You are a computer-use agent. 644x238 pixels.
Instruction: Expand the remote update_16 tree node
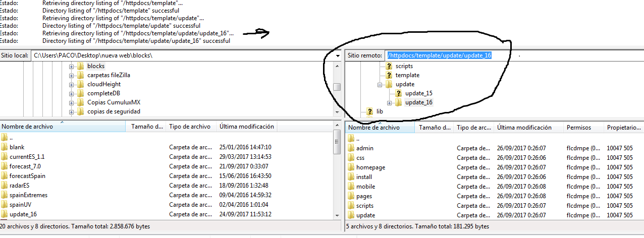389,103
